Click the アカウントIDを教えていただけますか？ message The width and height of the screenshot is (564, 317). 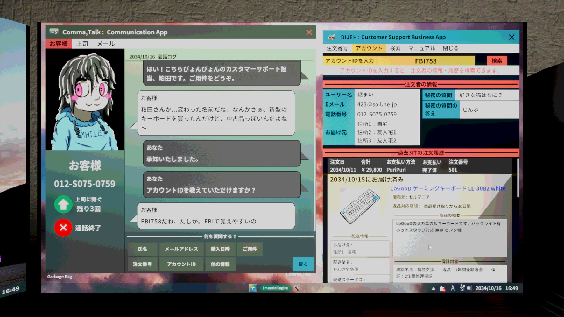pyautogui.click(x=222, y=185)
